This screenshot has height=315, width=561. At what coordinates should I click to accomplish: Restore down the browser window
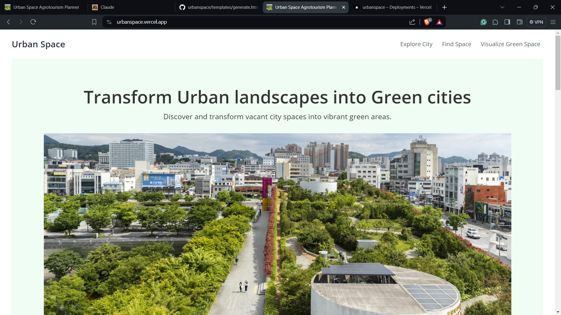tap(536, 7)
